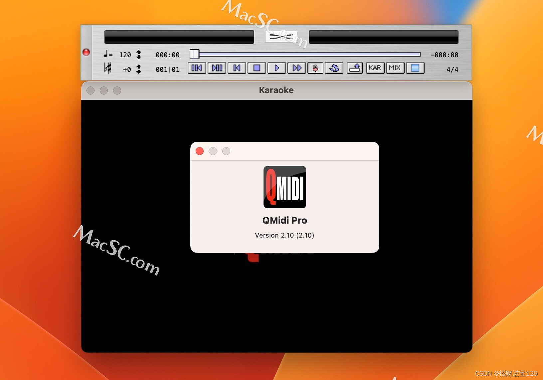The width and height of the screenshot is (543, 380).
Task: Click the crossfade icon between displays
Action: pos(281,37)
